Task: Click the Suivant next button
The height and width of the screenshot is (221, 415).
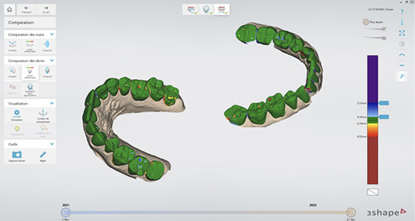Action: point(46,10)
